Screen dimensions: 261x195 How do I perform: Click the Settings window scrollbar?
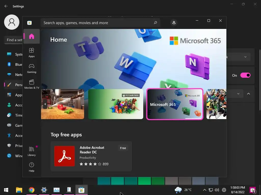point(260,79)
